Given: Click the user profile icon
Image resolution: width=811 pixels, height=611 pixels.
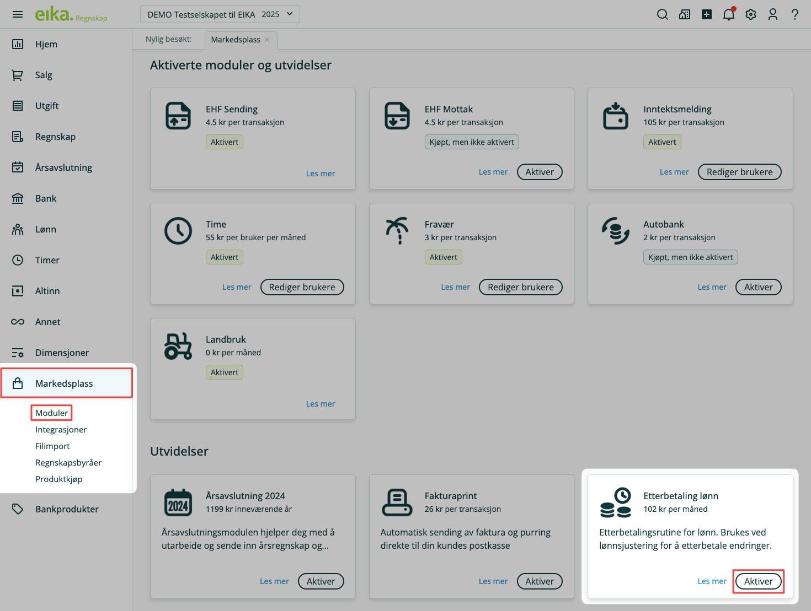Looking at the screenshot, I should 773,14.
